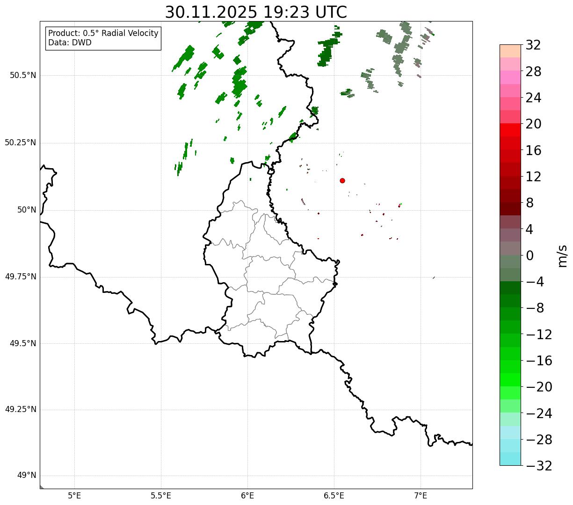
Task: Click the colorbar label 32
Action: 533,45
